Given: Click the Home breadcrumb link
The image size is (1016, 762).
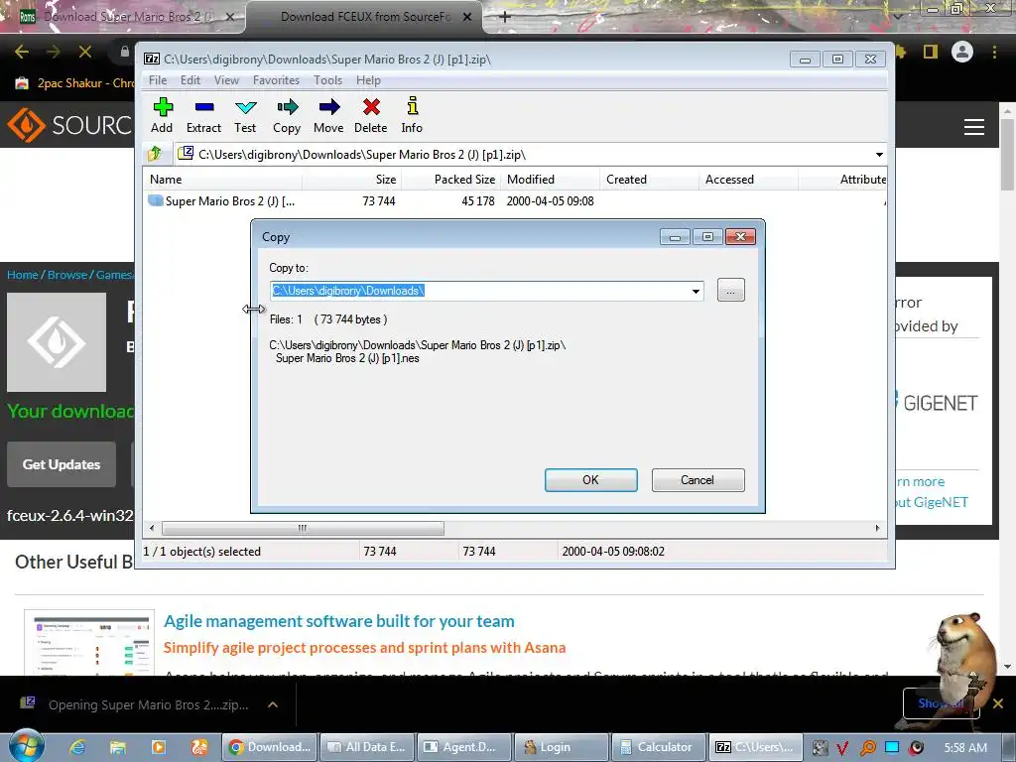Looking at the screenshot, I should pyautogui.click(x=23, y=275).
